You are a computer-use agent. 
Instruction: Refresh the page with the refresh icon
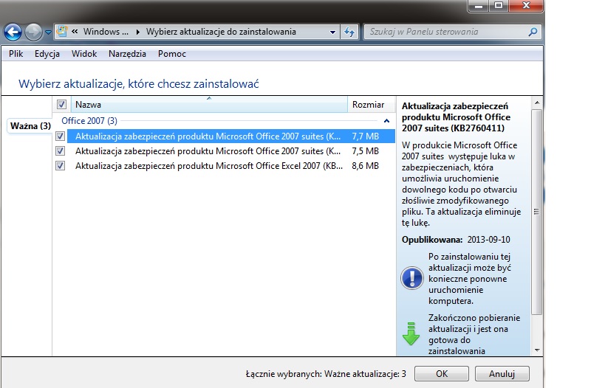point(349,32)
